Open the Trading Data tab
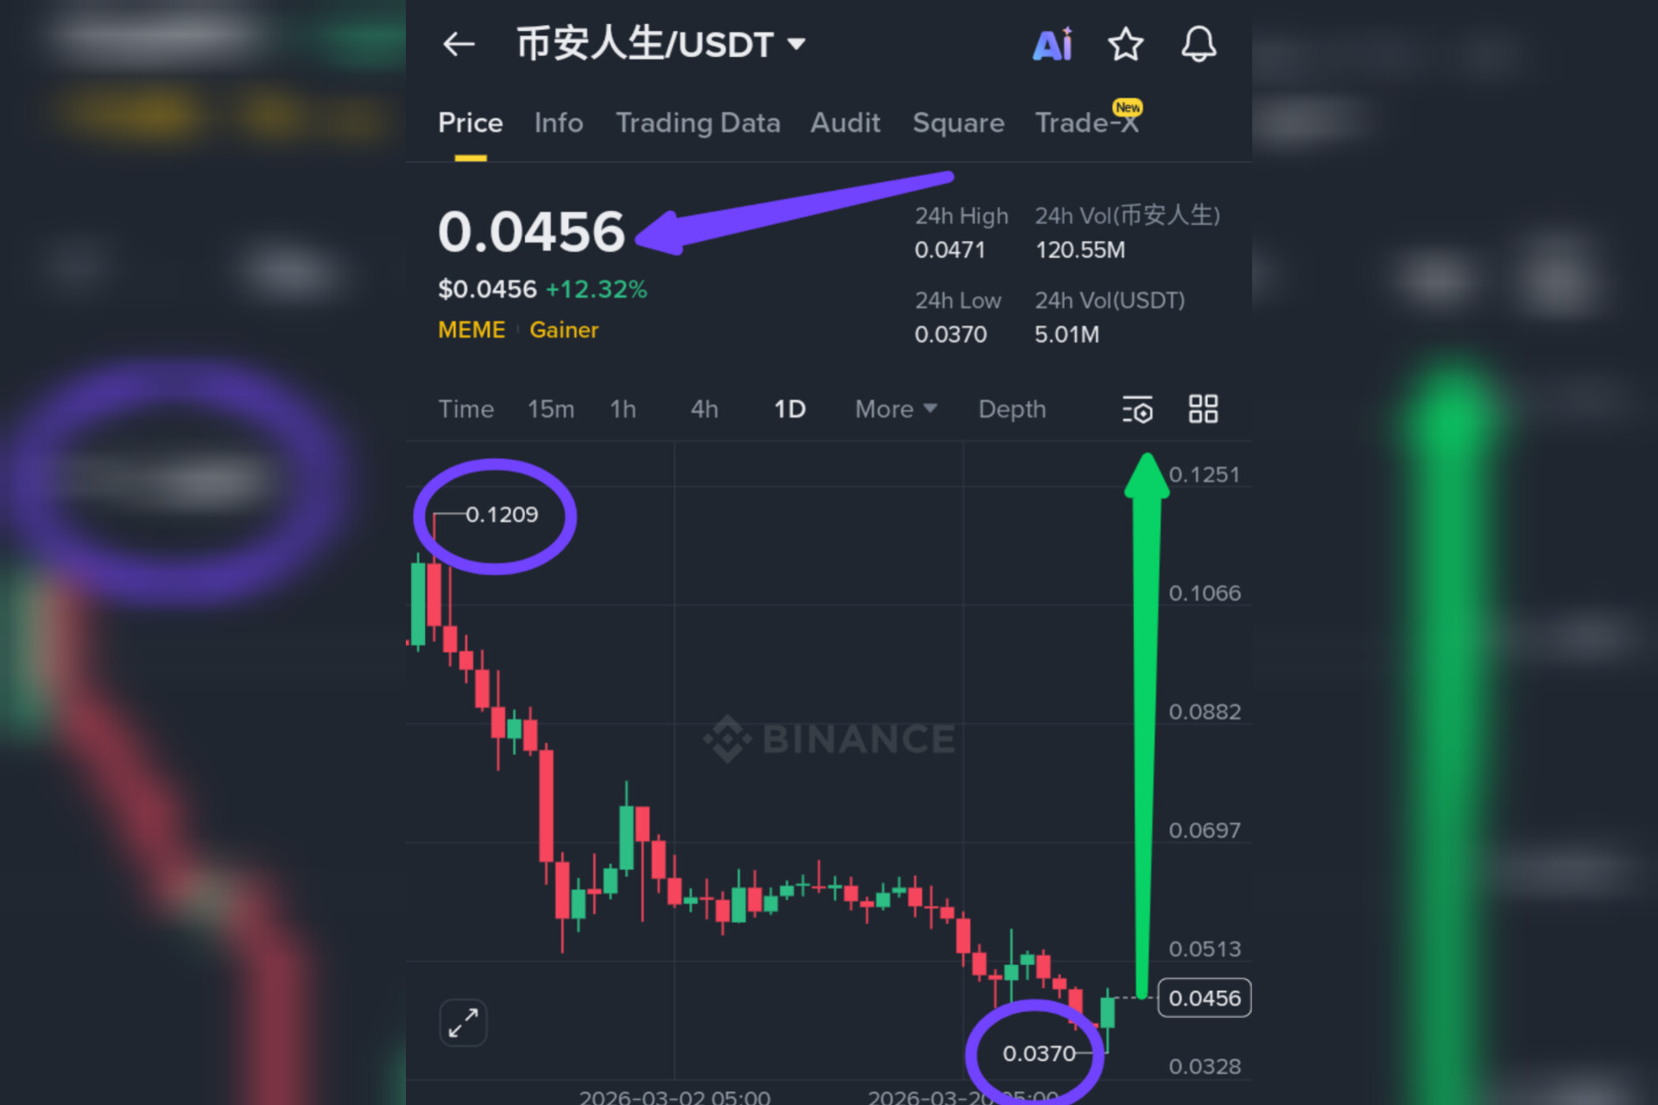The width and height of the screenshot is (1658, 1105). click(x=698, y=123)
